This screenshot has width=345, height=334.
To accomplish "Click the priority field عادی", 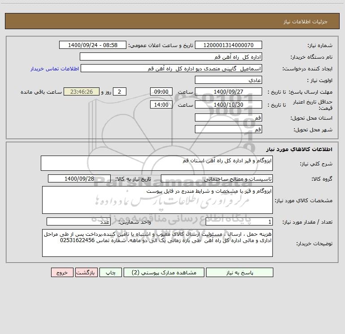I will coord(229,80).
